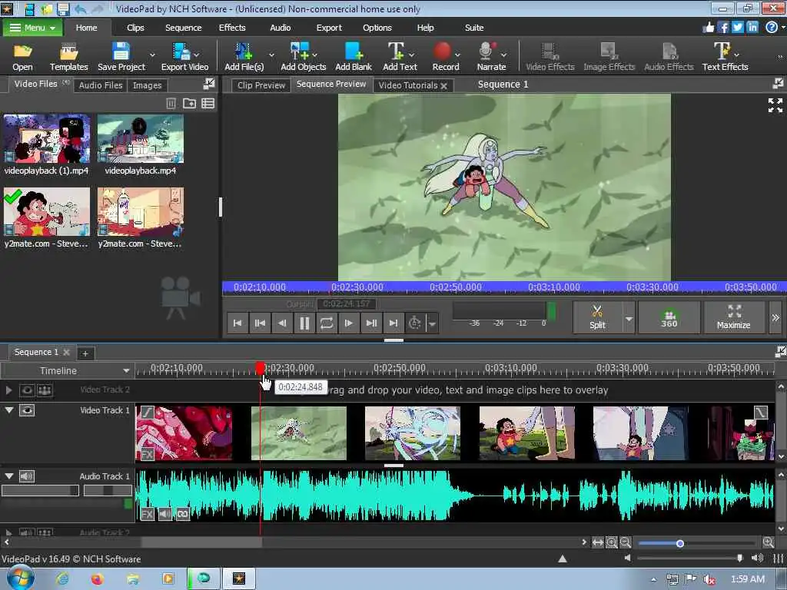Add a new sequence with the plus tab

85,353
